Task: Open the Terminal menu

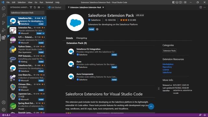Action: point(49,2)
